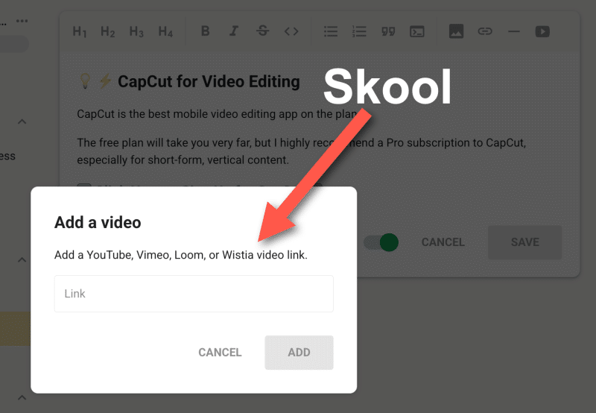Click CANCEL in the lesson editor
The width and height of the screenshot is (596, 413).
[443, 242]
